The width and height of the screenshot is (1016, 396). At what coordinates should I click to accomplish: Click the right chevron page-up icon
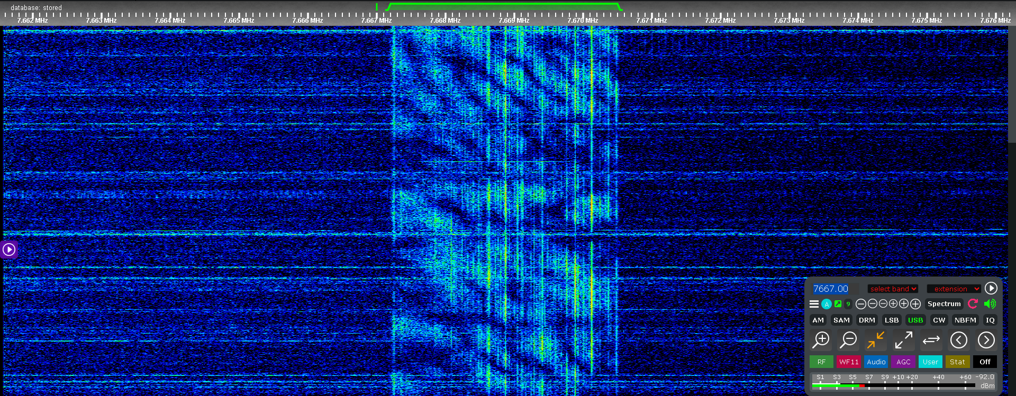pyautogui.click(x=986, y=340)
